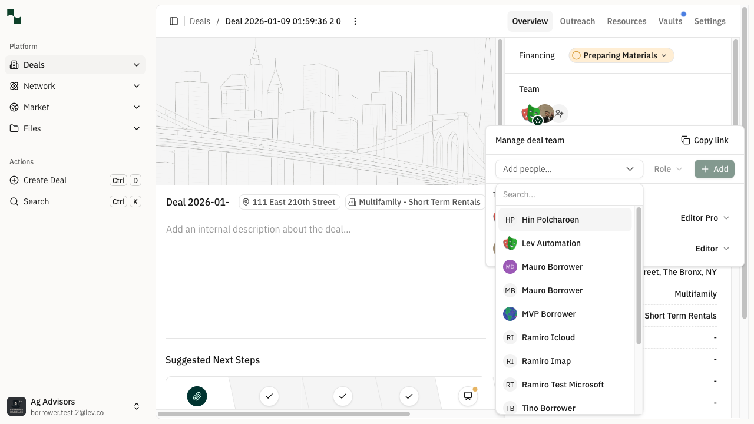
Task: Expand the Network sidebar section
Action: [137, 86]
